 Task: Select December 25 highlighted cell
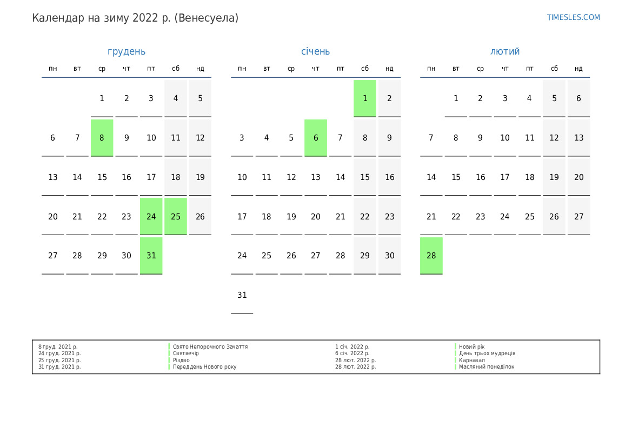pyautogui.click(x=176, y=216)
